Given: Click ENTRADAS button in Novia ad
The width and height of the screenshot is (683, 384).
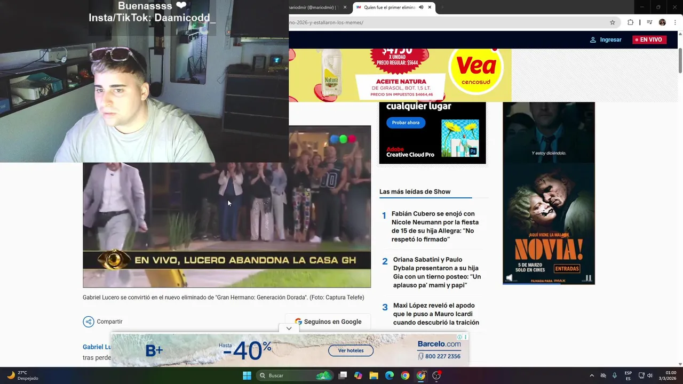Looking at the screenshot, I should pyautogui.click(x=567, y=268).
